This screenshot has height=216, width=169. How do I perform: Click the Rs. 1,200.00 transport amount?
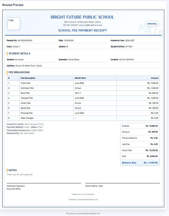click(153, 98)
